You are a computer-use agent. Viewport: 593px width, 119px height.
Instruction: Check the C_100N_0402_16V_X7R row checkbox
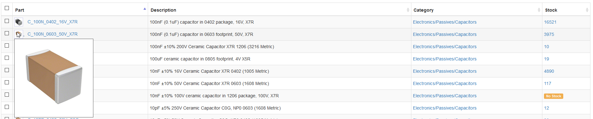click(x=7, y=21)
